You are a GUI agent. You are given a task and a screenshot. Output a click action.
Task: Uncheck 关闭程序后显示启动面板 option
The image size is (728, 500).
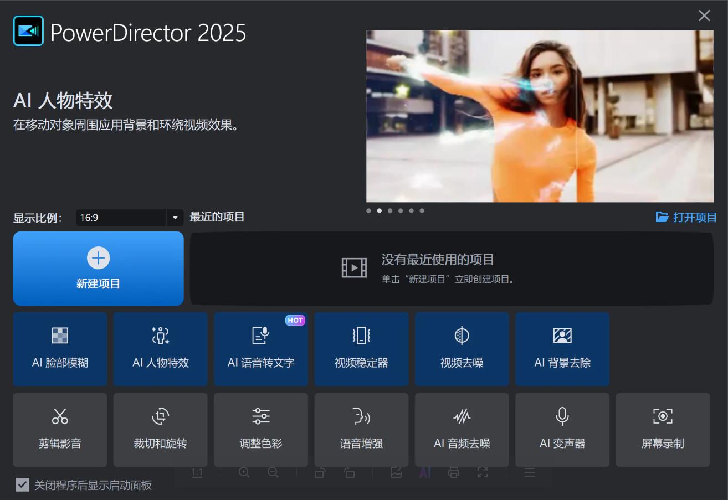pos(23,485)
